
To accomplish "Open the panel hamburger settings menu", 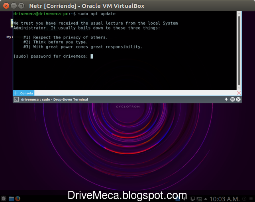I will (251, 199).
